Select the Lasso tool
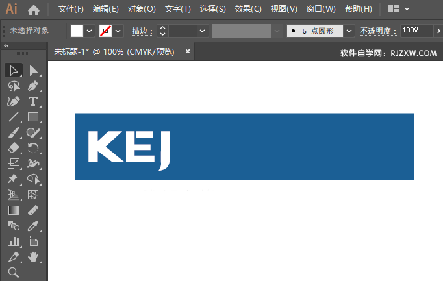This screenshot has height=281, width=443. pos(14,86)
